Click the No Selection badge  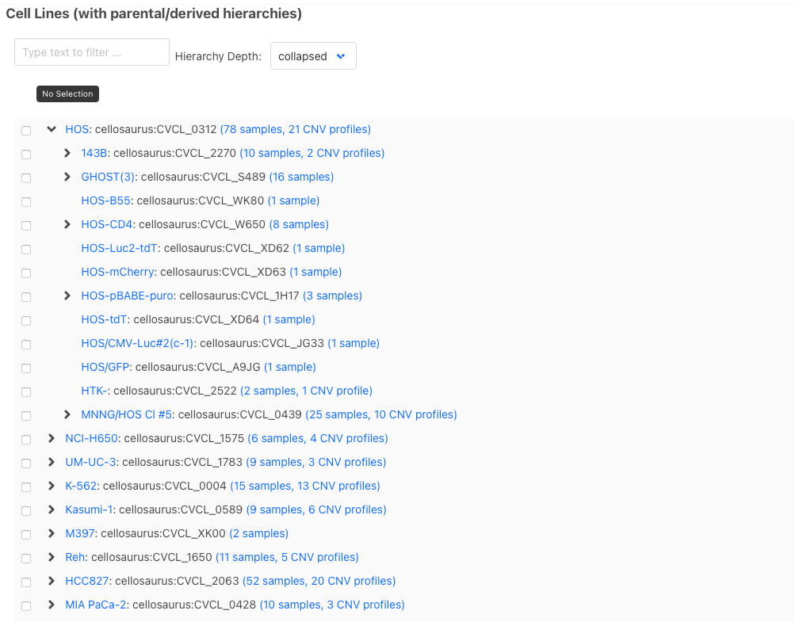67,93
